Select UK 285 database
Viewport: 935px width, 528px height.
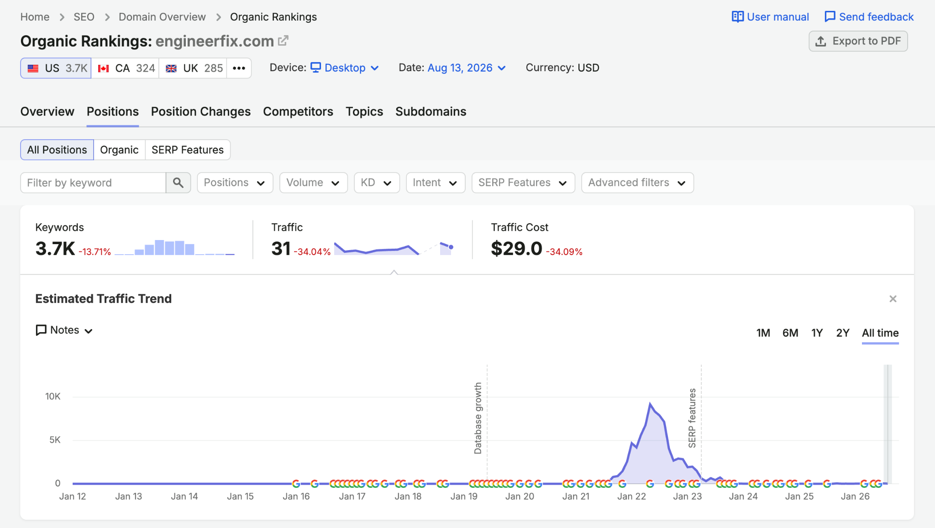tap(193, 68)
